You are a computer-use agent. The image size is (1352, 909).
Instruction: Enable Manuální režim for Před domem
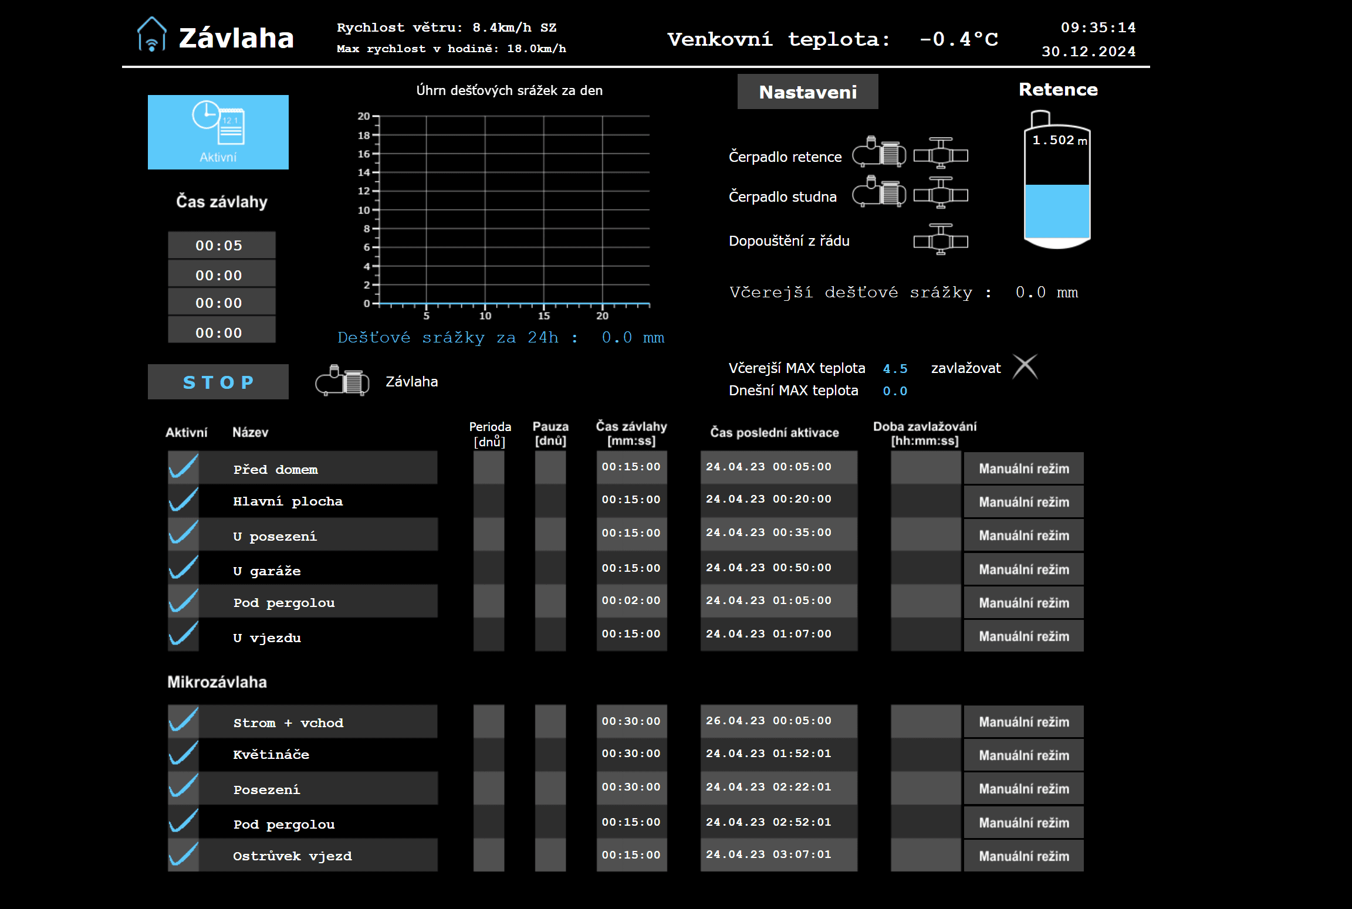[x=1024, y=468]
